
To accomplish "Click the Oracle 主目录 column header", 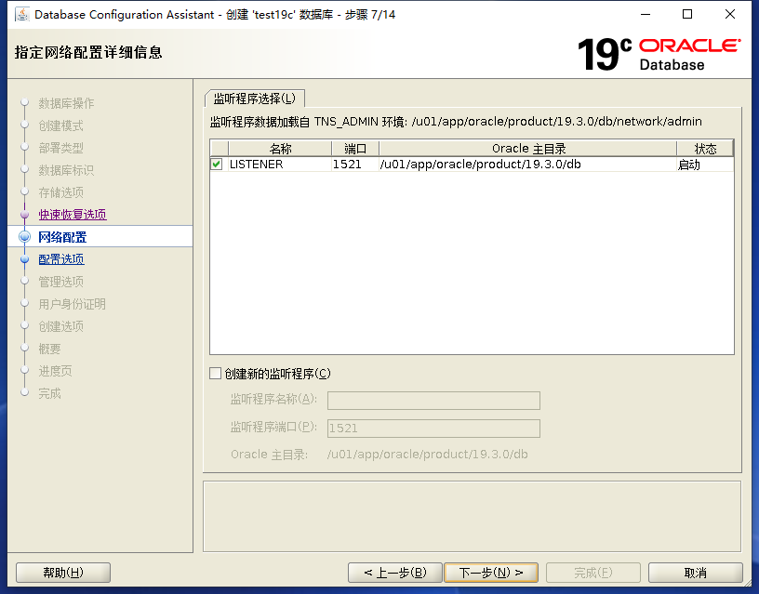I will (528, 149).
